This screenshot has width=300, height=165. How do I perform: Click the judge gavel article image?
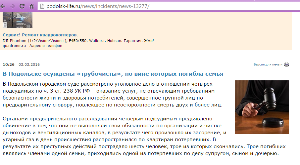point(262,107)
